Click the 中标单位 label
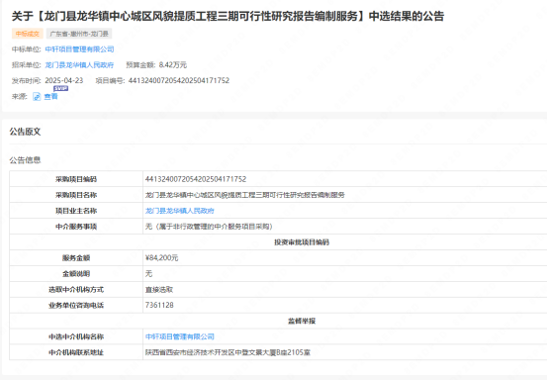 [x=27, y=49]
